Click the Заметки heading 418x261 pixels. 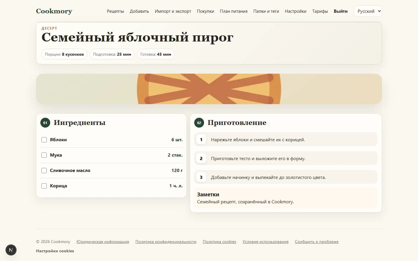pyautogui.click(x=208, y=195)
